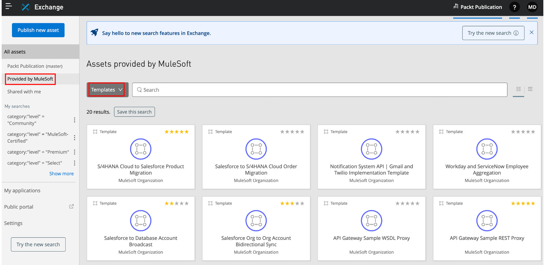The image size is (545, 265).
Task: Click the Publish new asset button
Action: (x=38, y=30)
